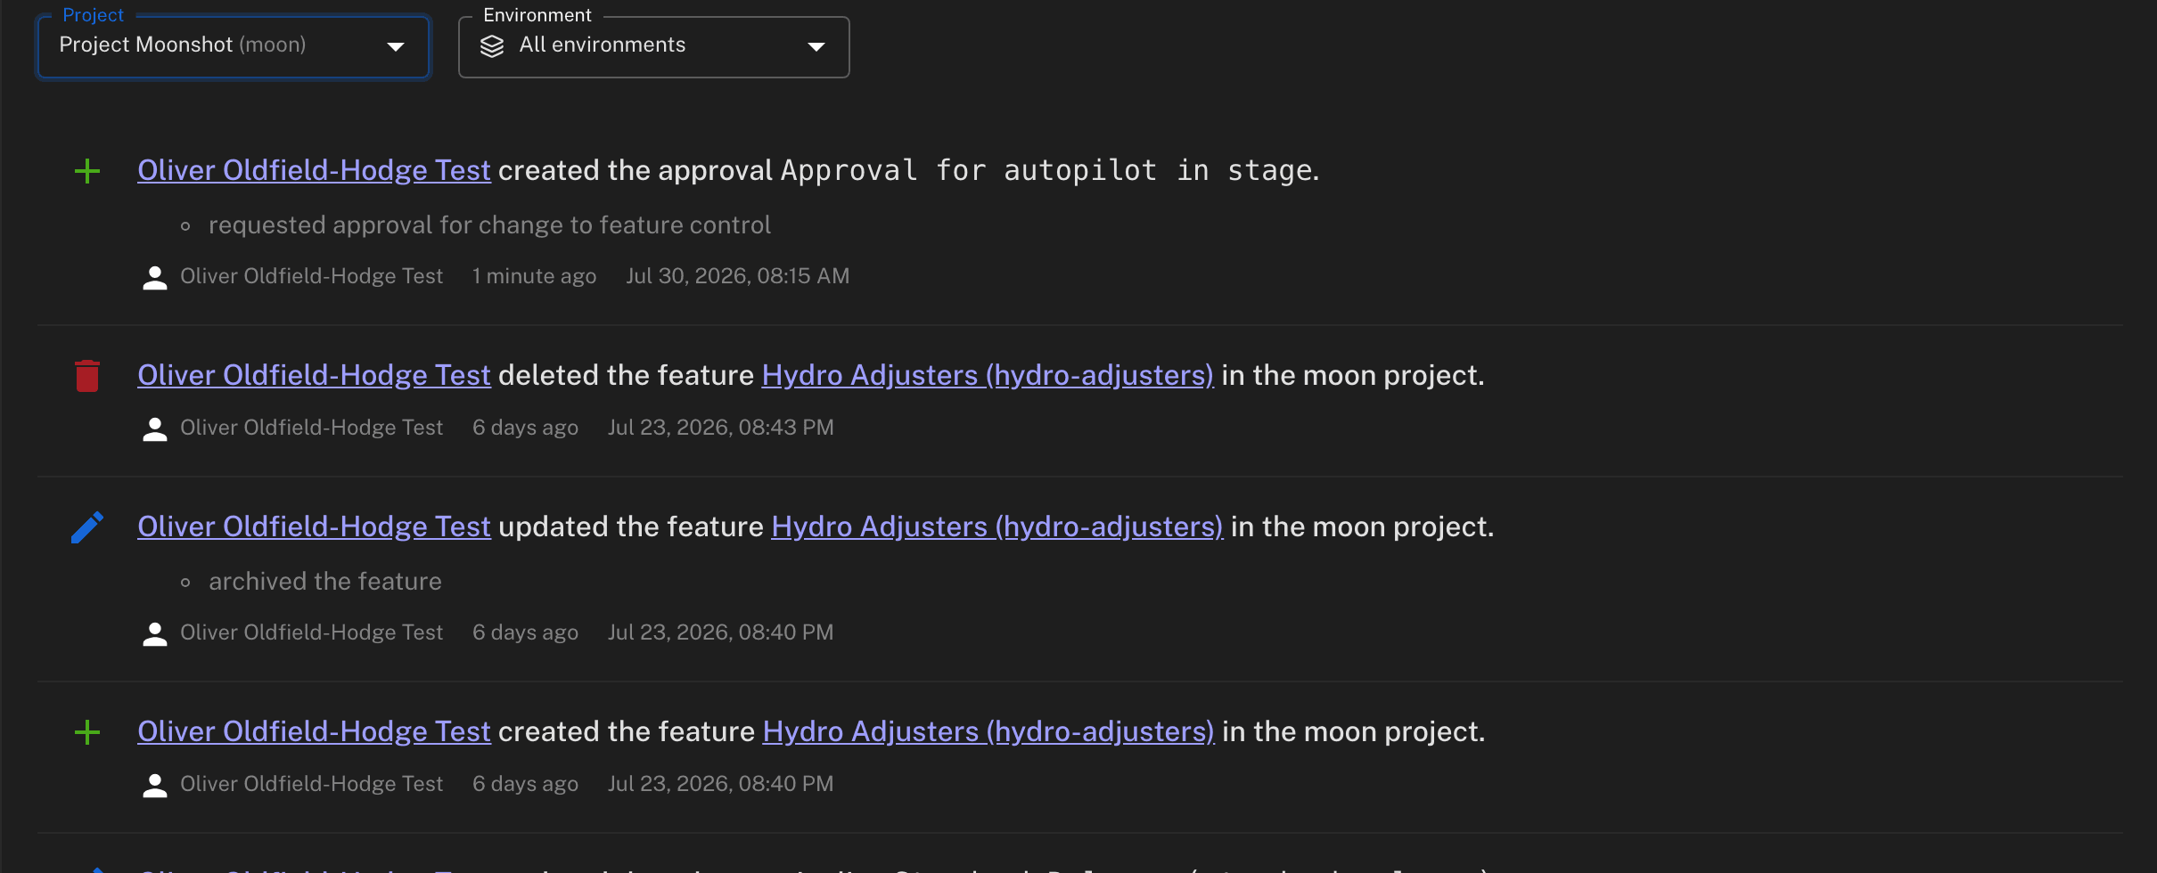Click 'Jul 23, 2026, 08:43 PM' date
The image size is (2157, 873).
pos(720,428)
